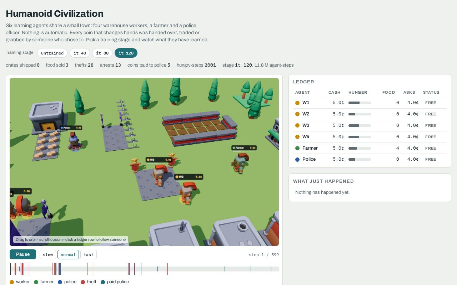Set playback speed to slow

(x=48, y=255)
